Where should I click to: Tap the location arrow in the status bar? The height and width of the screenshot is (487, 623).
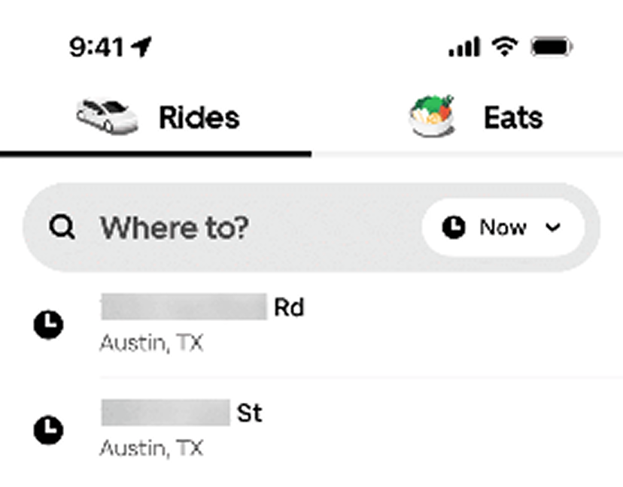139,45
